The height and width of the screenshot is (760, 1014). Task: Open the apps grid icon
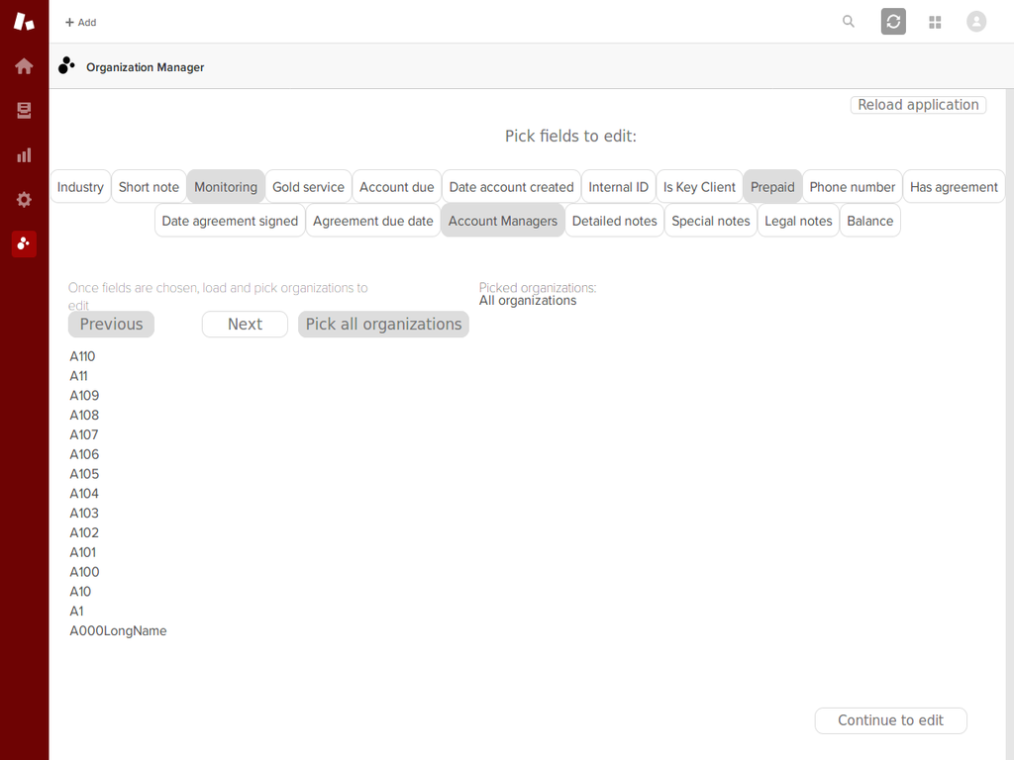(x=935, y=22)
